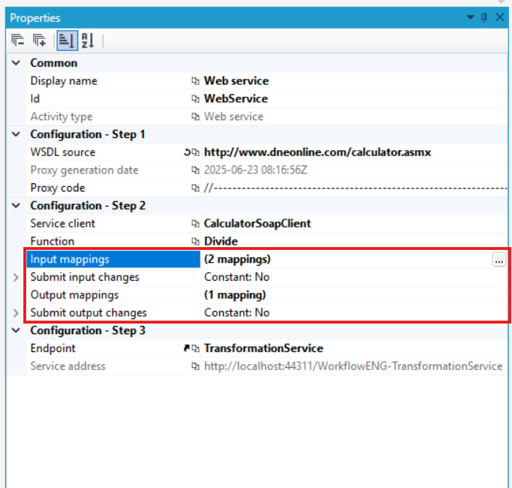This screenshot has width=512, height=488.
Task: Click the marker icon beside Display name
Action: coord(195,80)
